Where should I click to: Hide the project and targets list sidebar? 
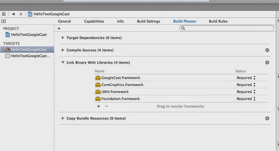coord(3,21)
